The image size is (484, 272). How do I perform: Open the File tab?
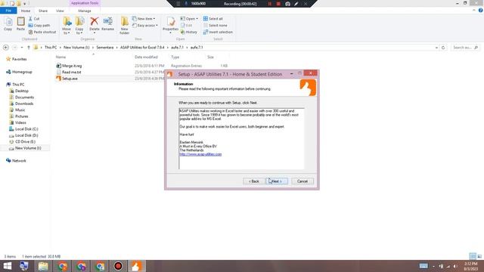(x=8, y=11)
